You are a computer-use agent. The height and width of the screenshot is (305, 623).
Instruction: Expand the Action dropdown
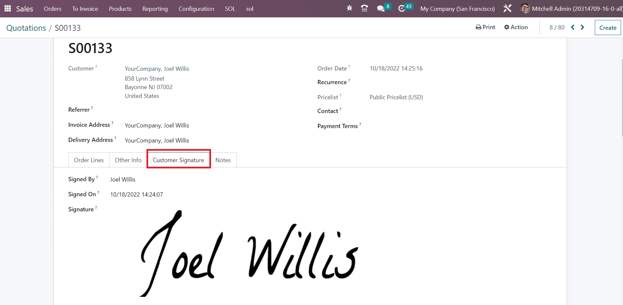tap(516, 27)
